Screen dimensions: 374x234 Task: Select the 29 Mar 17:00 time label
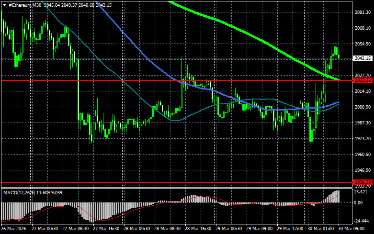(290, 229)
